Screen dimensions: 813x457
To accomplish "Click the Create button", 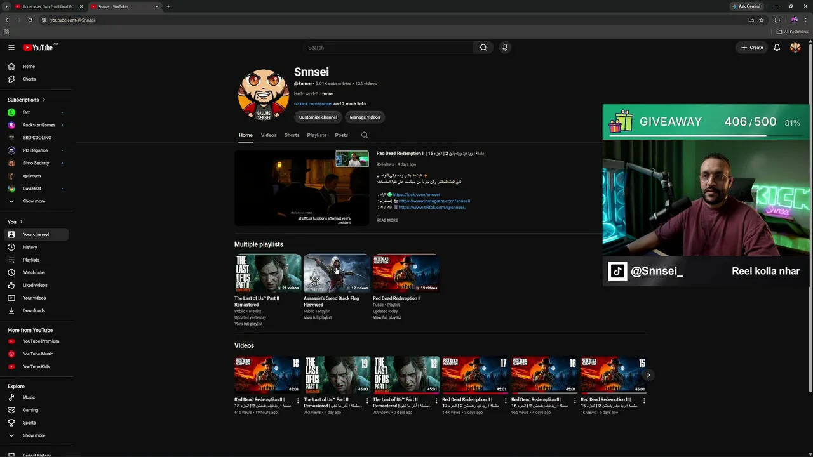I will 752,48.
